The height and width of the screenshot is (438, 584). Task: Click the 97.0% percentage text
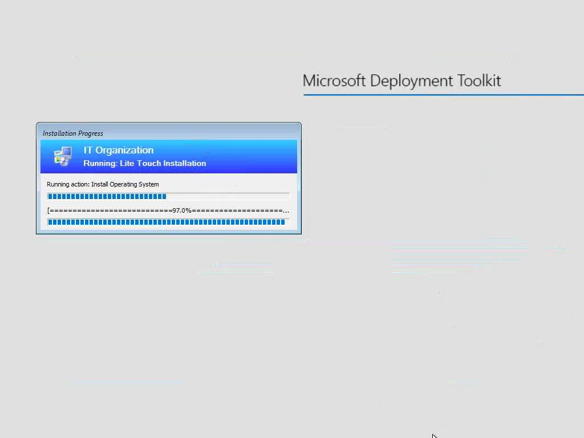182,211
